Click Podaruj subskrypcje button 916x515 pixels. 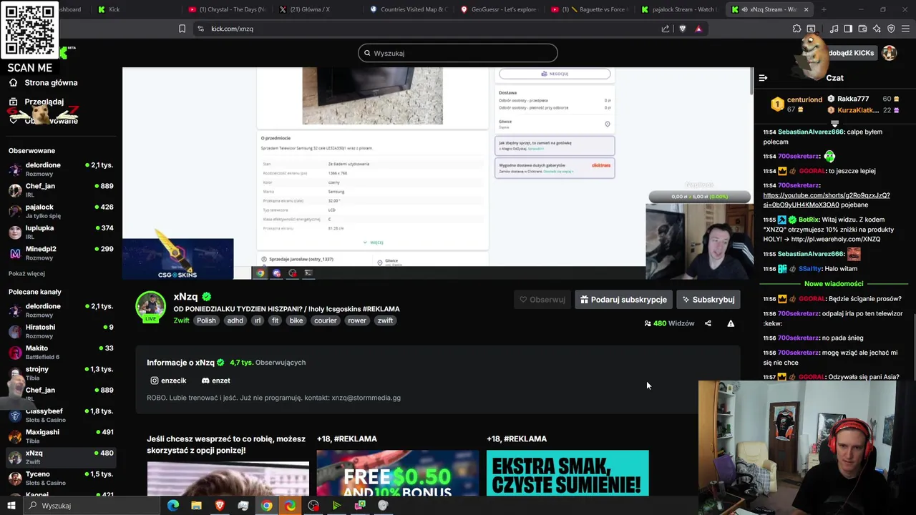(x=623, y=300)
